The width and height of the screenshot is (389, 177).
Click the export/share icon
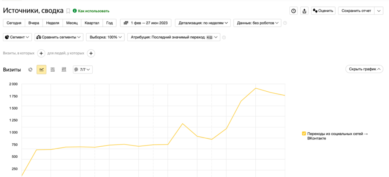304,11
